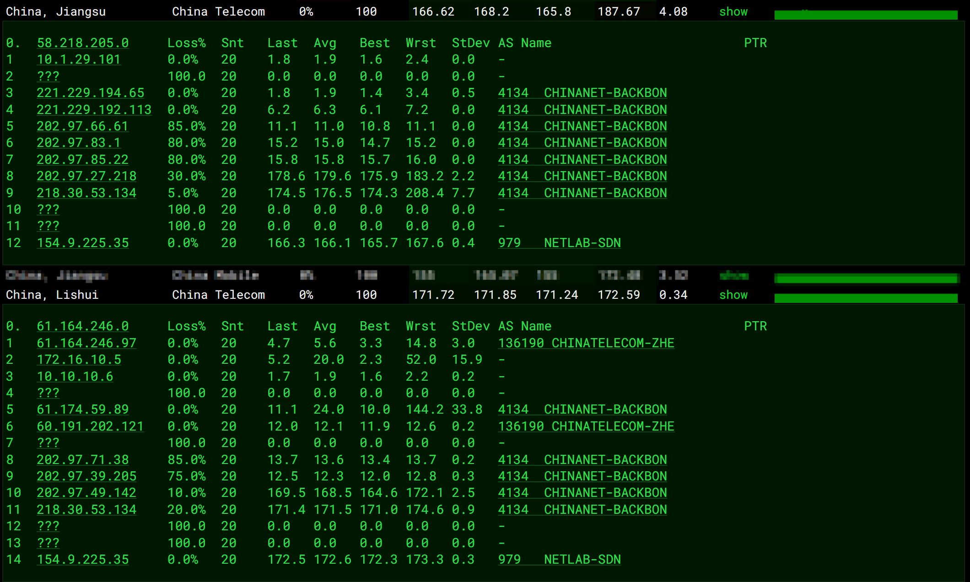Open 136190 CHINATELECOM-ZHE link in 61.164.246.97 row
Image resolution: width=970 pixels, height=582 pixels.
click(586, 343)
